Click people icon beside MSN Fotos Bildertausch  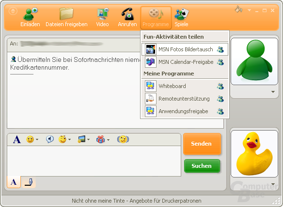220,49
